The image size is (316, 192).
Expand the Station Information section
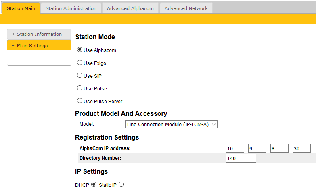pyautogui.click(x=39, y=34)
